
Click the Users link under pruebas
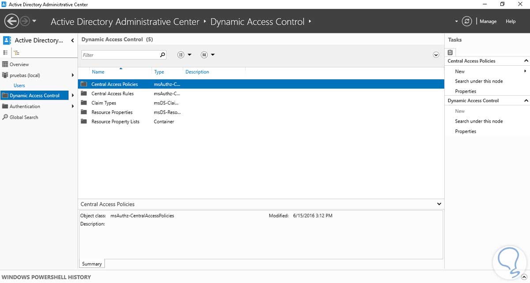tap(19, 86)
